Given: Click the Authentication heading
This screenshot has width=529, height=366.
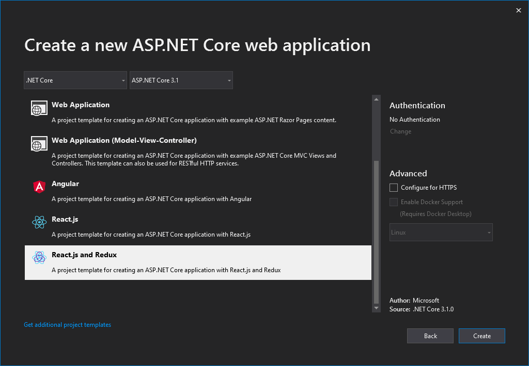Looking at the screenshot, I should click(x=417, y=105).
